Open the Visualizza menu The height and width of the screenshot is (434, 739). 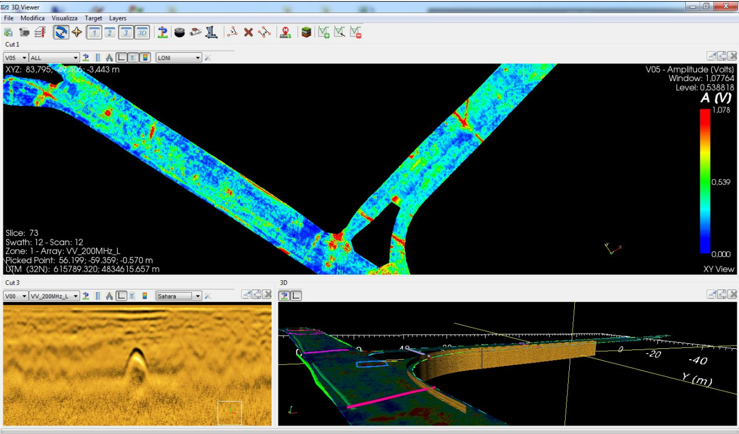(65, 18)
